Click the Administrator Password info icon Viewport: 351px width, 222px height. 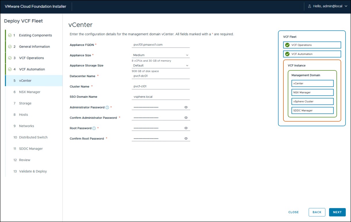(107, 107)
